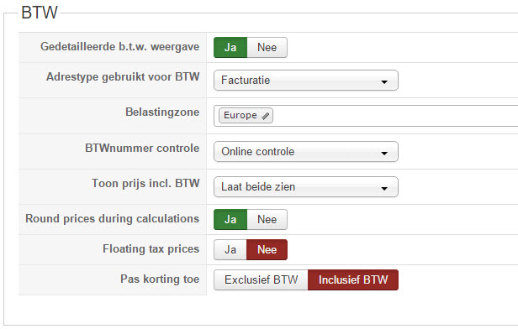
Task: Click the Europe tag in Belastingzone
Action: coord(246,115)
